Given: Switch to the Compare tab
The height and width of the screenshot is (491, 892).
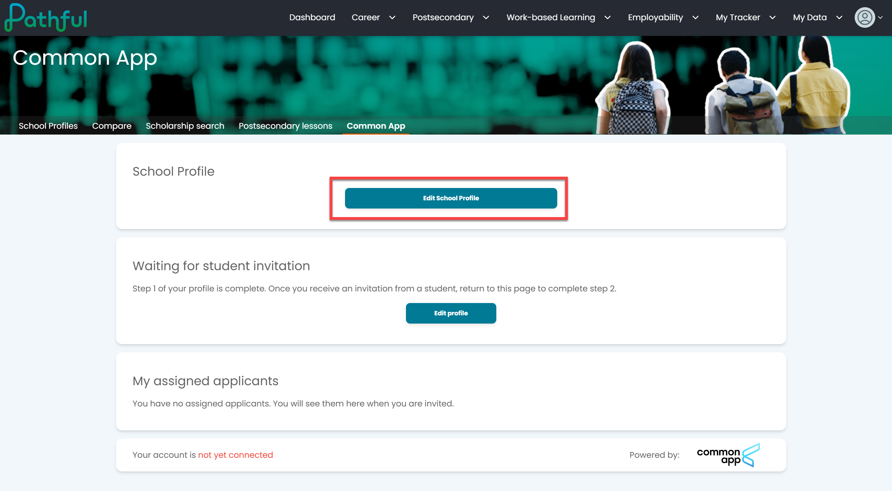Looking at the screenshot, I should click(112, 126).
